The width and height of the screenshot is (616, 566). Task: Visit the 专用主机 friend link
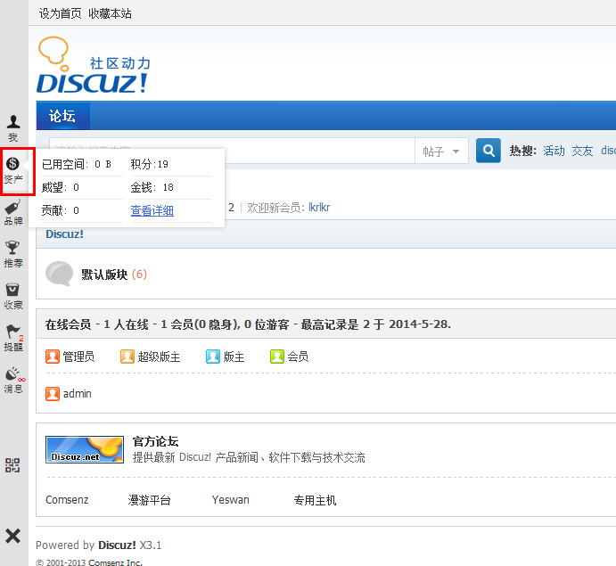(x=315, y=500)
